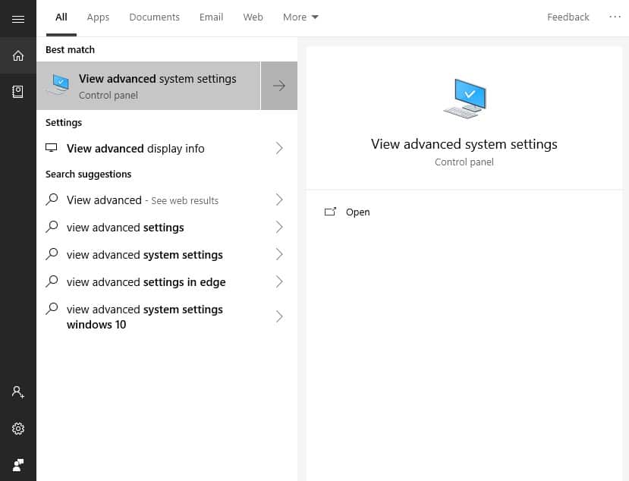Image resolution: width=629 pixels, height=481 pixels.
Task: Open the Settings gear icon
Action: [18, 429]
